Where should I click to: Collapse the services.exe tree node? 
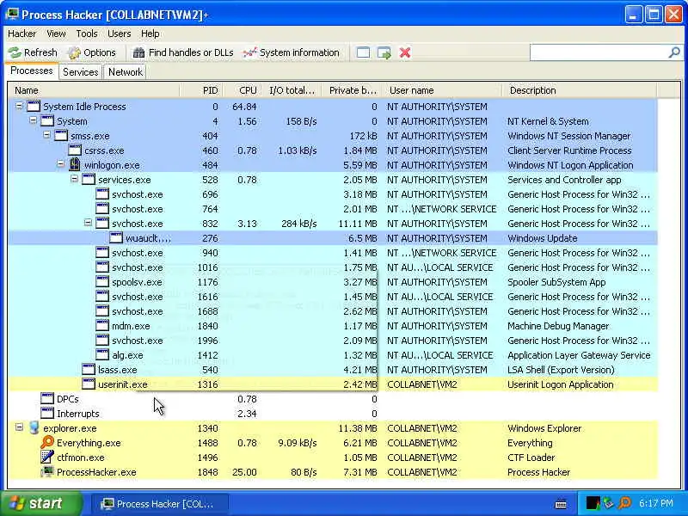click(x=74, y=179)
